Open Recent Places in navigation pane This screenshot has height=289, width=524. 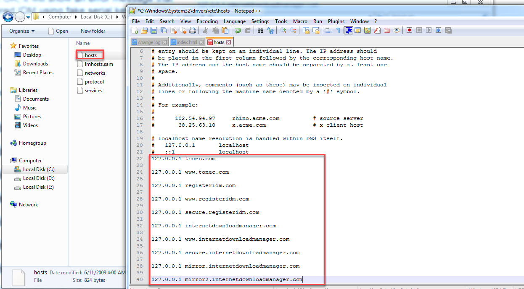[x=34, y=73]
